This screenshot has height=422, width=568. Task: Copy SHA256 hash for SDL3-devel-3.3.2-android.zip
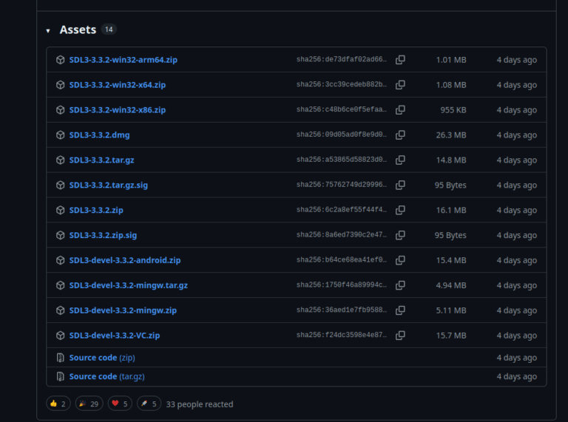[400, 261]
